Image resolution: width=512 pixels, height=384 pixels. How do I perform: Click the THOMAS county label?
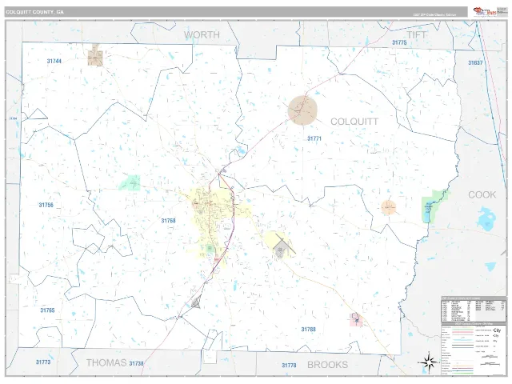106,362
